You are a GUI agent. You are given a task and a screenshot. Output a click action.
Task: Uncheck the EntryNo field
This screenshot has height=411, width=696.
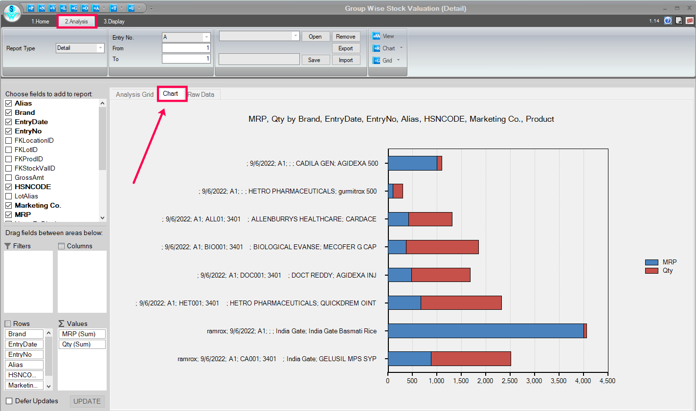[8, 131]
